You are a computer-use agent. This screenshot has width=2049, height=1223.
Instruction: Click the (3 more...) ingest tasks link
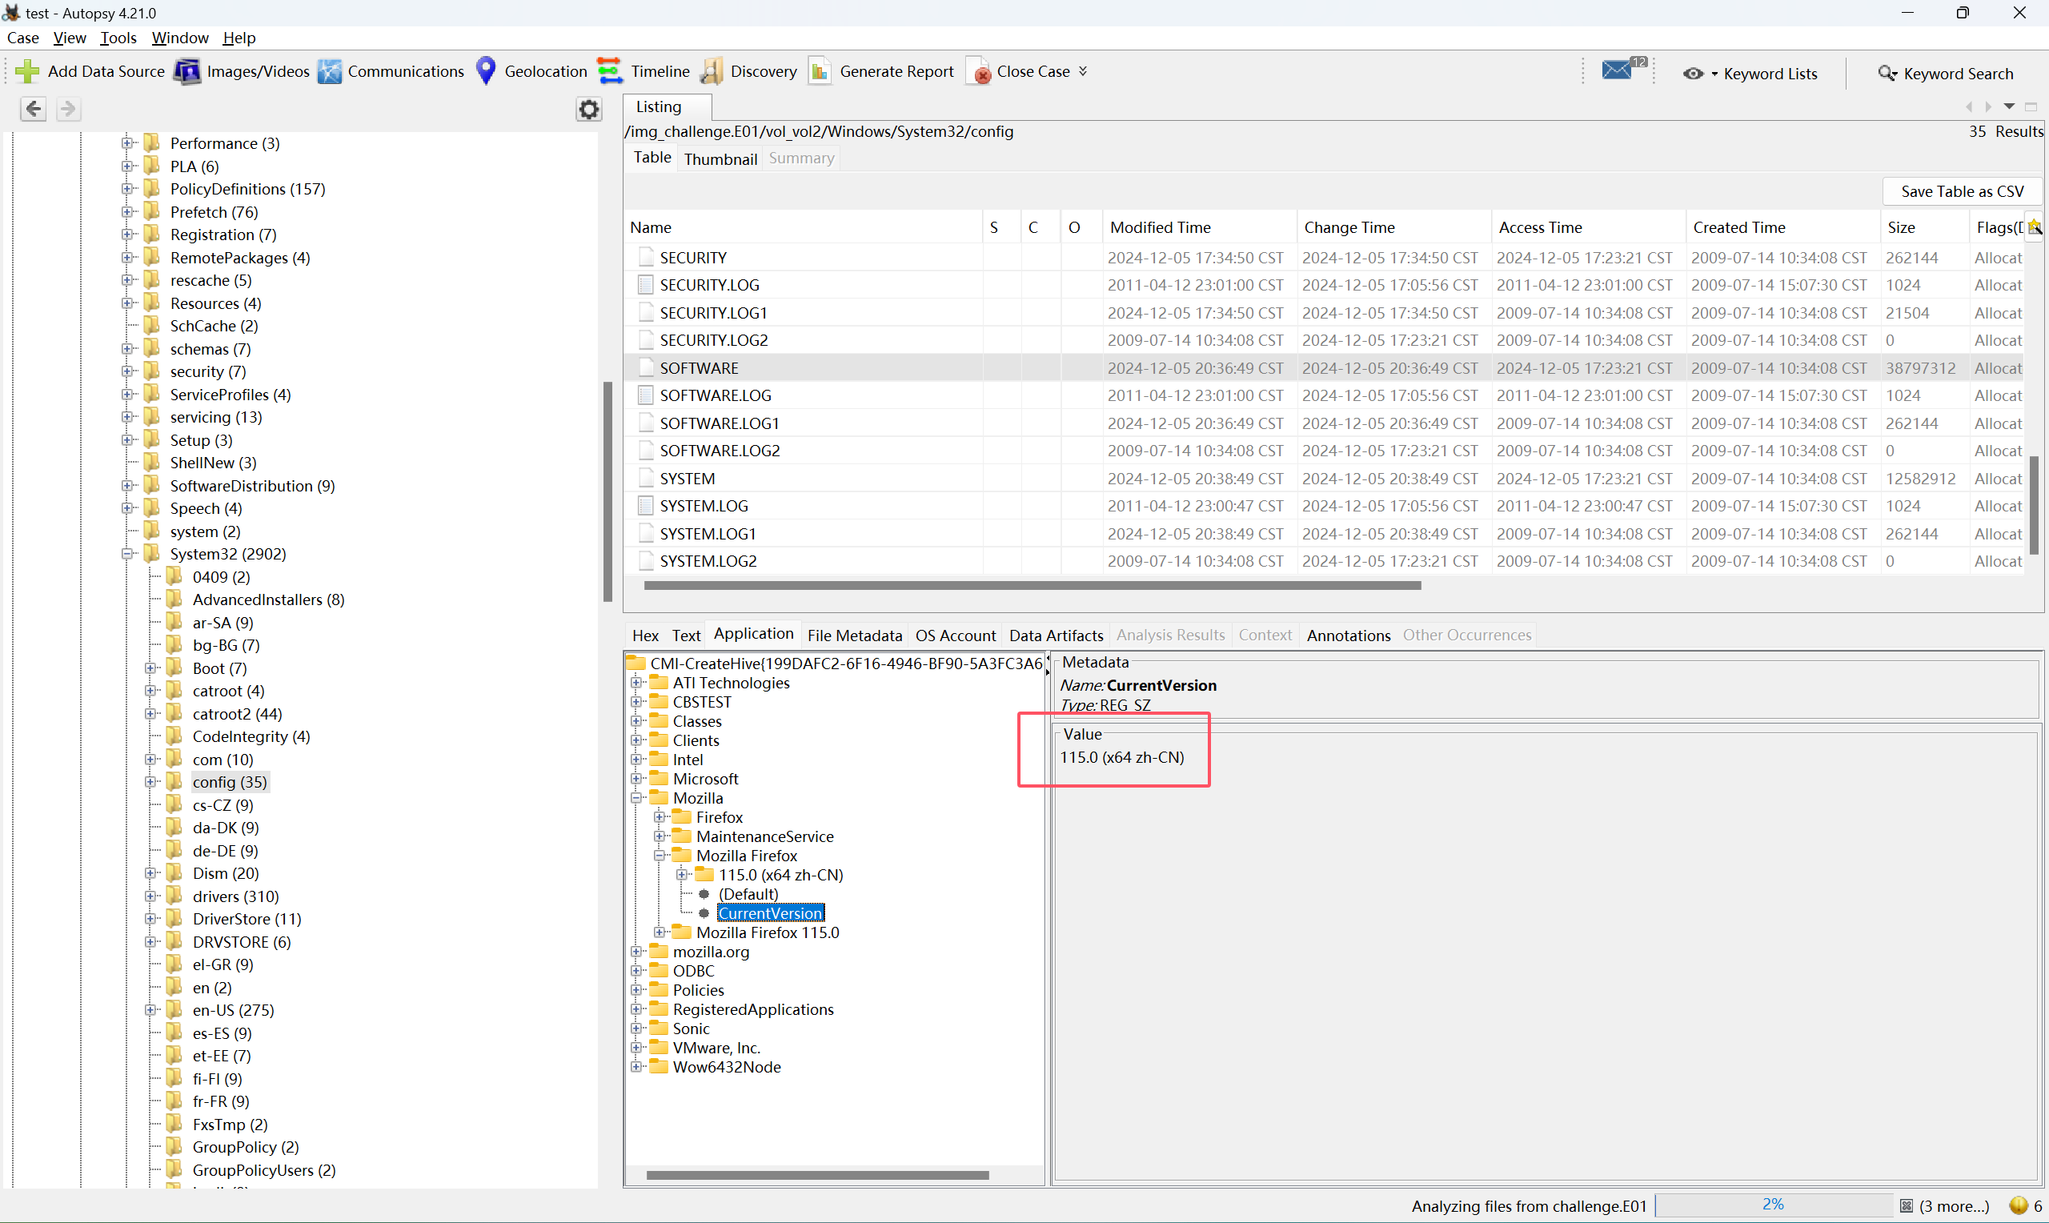point(1954,1205)
